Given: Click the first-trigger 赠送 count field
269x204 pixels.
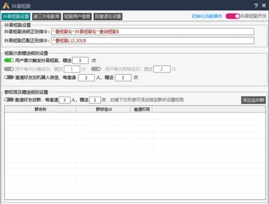Looking at the screenshot, I should [x=80, y=61].
